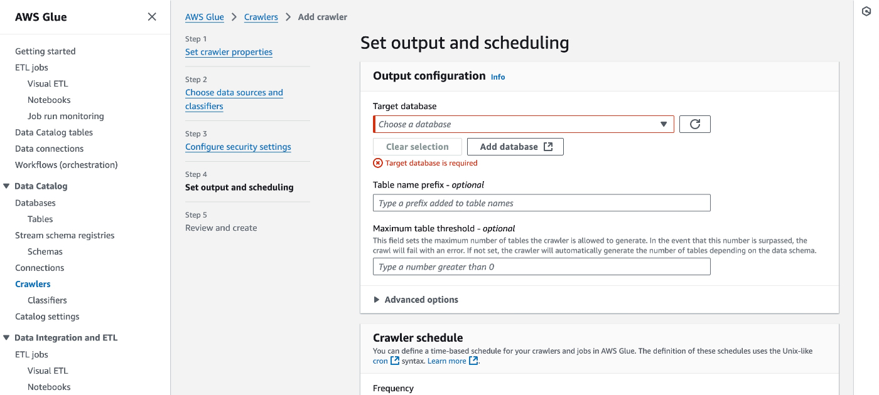Screen dimensions: 879x395
Task: Click the Add database button
Action: pyautogui.click(x=515, y=147)
